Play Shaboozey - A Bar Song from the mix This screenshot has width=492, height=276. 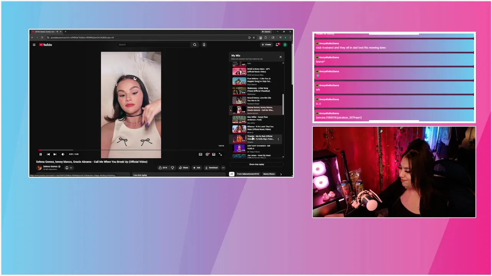pos(256,91)
